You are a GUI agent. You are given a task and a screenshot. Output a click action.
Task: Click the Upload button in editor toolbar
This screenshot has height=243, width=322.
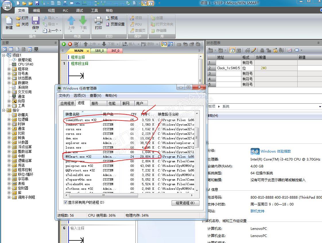tap(90, 44)
